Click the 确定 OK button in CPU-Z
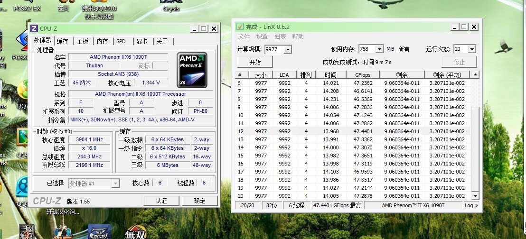The width and height of the screenshot is (526, 239). tap(200, 201)
